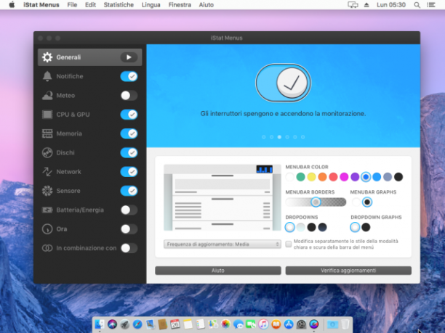Click Verifica aggiornamenti button

click(348, 271)
